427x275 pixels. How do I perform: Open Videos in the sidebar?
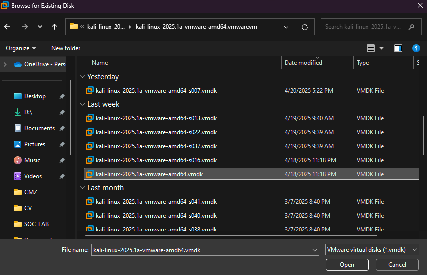coord(33,176)
